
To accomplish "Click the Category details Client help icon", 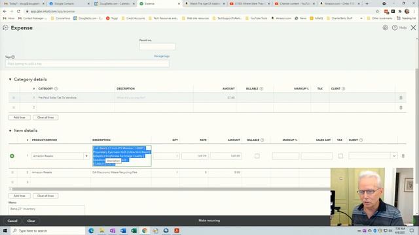I will pyautogui.click(x=343, y=89).
